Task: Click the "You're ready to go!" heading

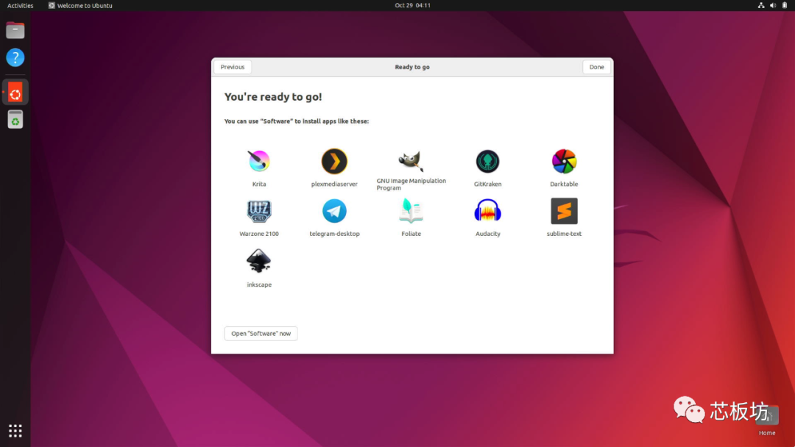Action: click(273, 97)
